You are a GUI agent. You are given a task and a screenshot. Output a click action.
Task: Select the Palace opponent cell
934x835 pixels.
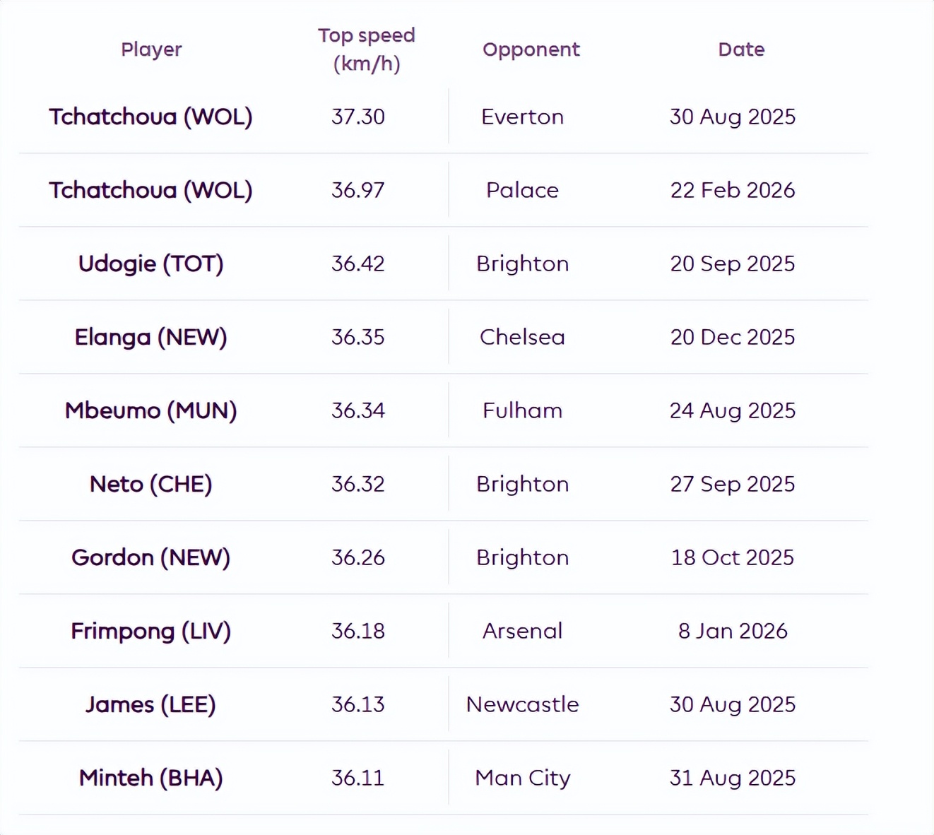pos(522,190)
